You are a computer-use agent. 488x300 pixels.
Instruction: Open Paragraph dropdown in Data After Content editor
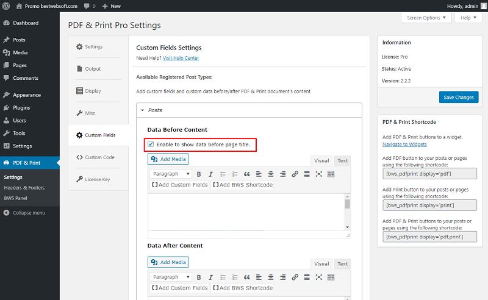[171, 277]
